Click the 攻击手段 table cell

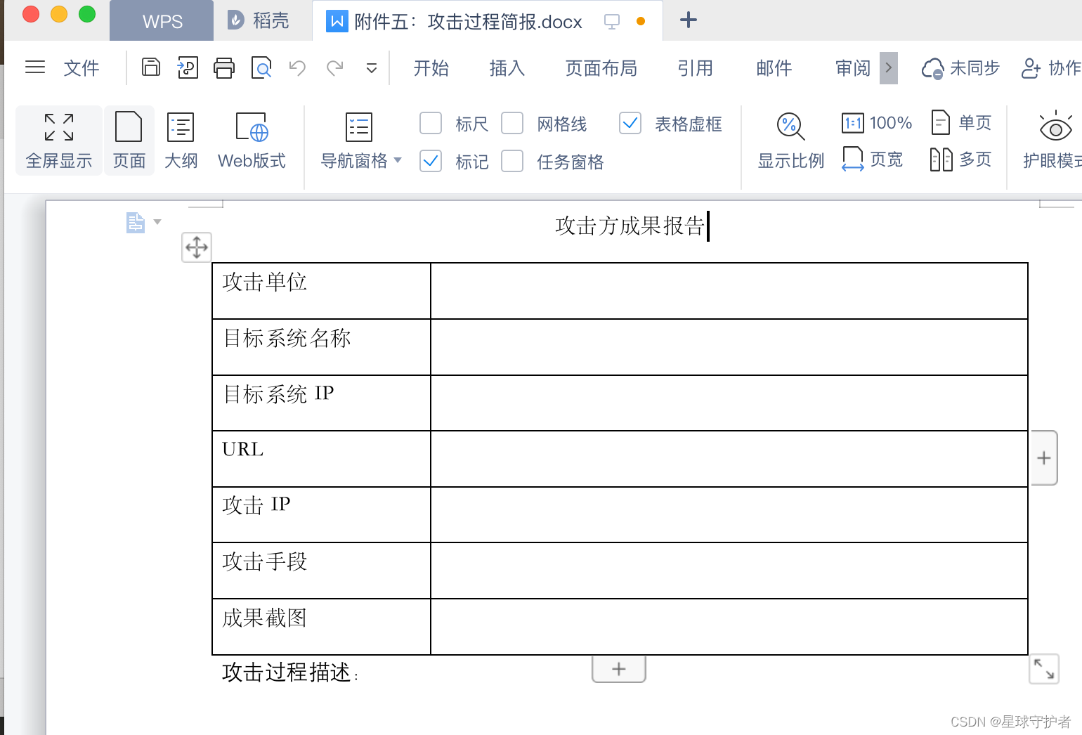pos(321,571)
